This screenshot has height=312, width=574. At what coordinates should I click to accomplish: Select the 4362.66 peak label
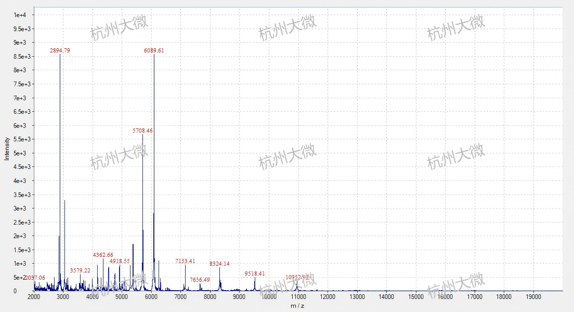103,255
